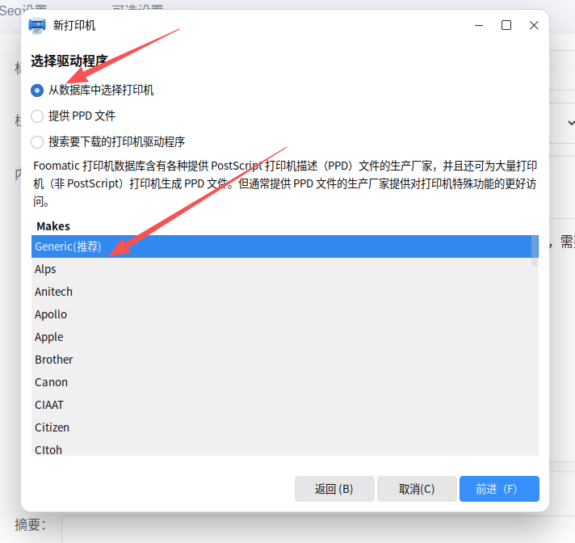Select the 提供 PPD 文件 radio option
This screenshot has width=575, height=543.
point(37,116)
